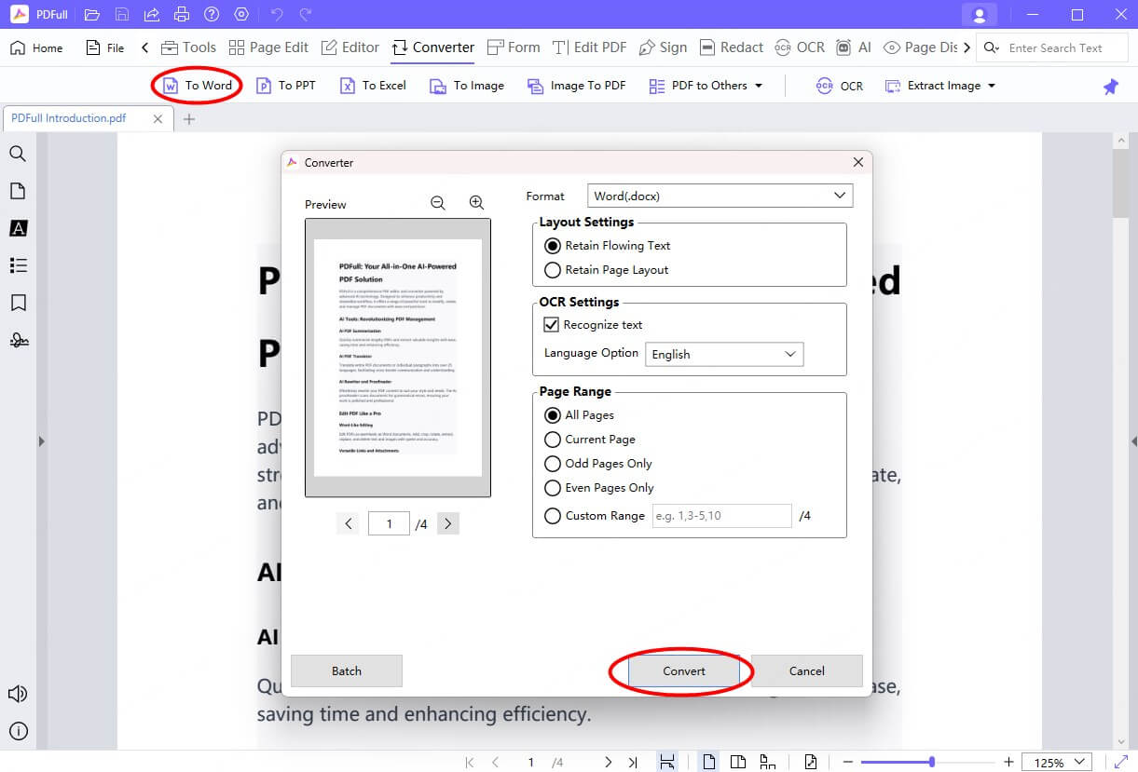Click the Convert button in the dialog
1138x772 pixels.
(x=683, y=670)
